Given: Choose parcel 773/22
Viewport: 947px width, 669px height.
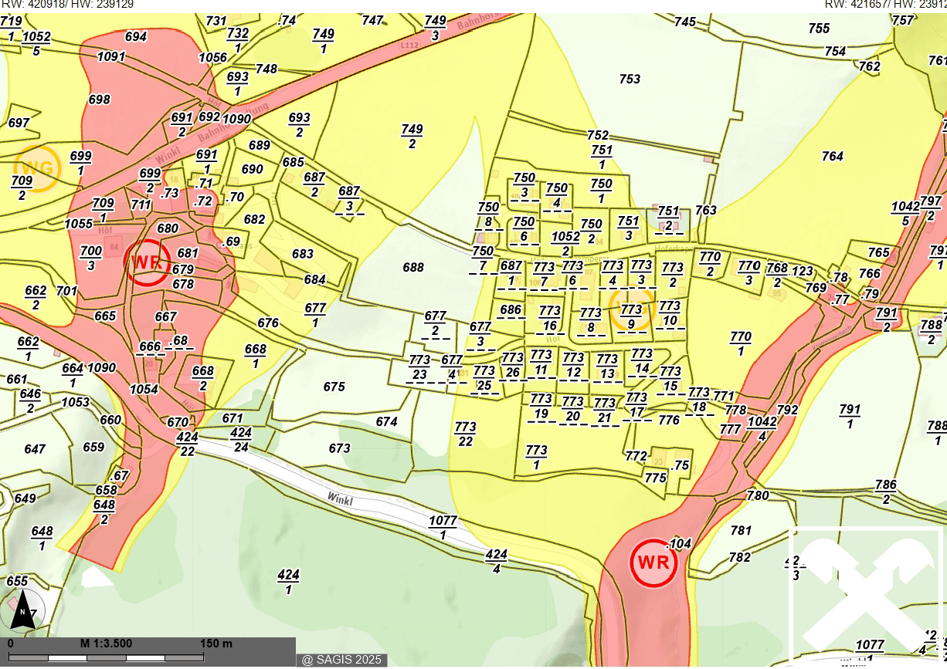Looking at the screenshot, I should pyautogui.click(x=465, y=434).
